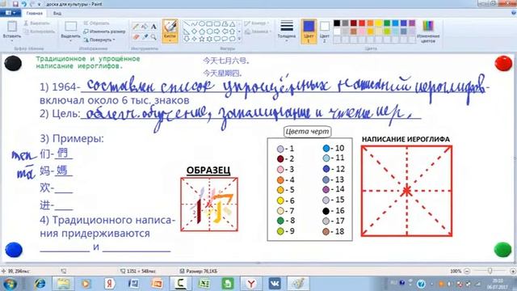Pick the Curve shape
Screen dimensions: 517x291
194,24
